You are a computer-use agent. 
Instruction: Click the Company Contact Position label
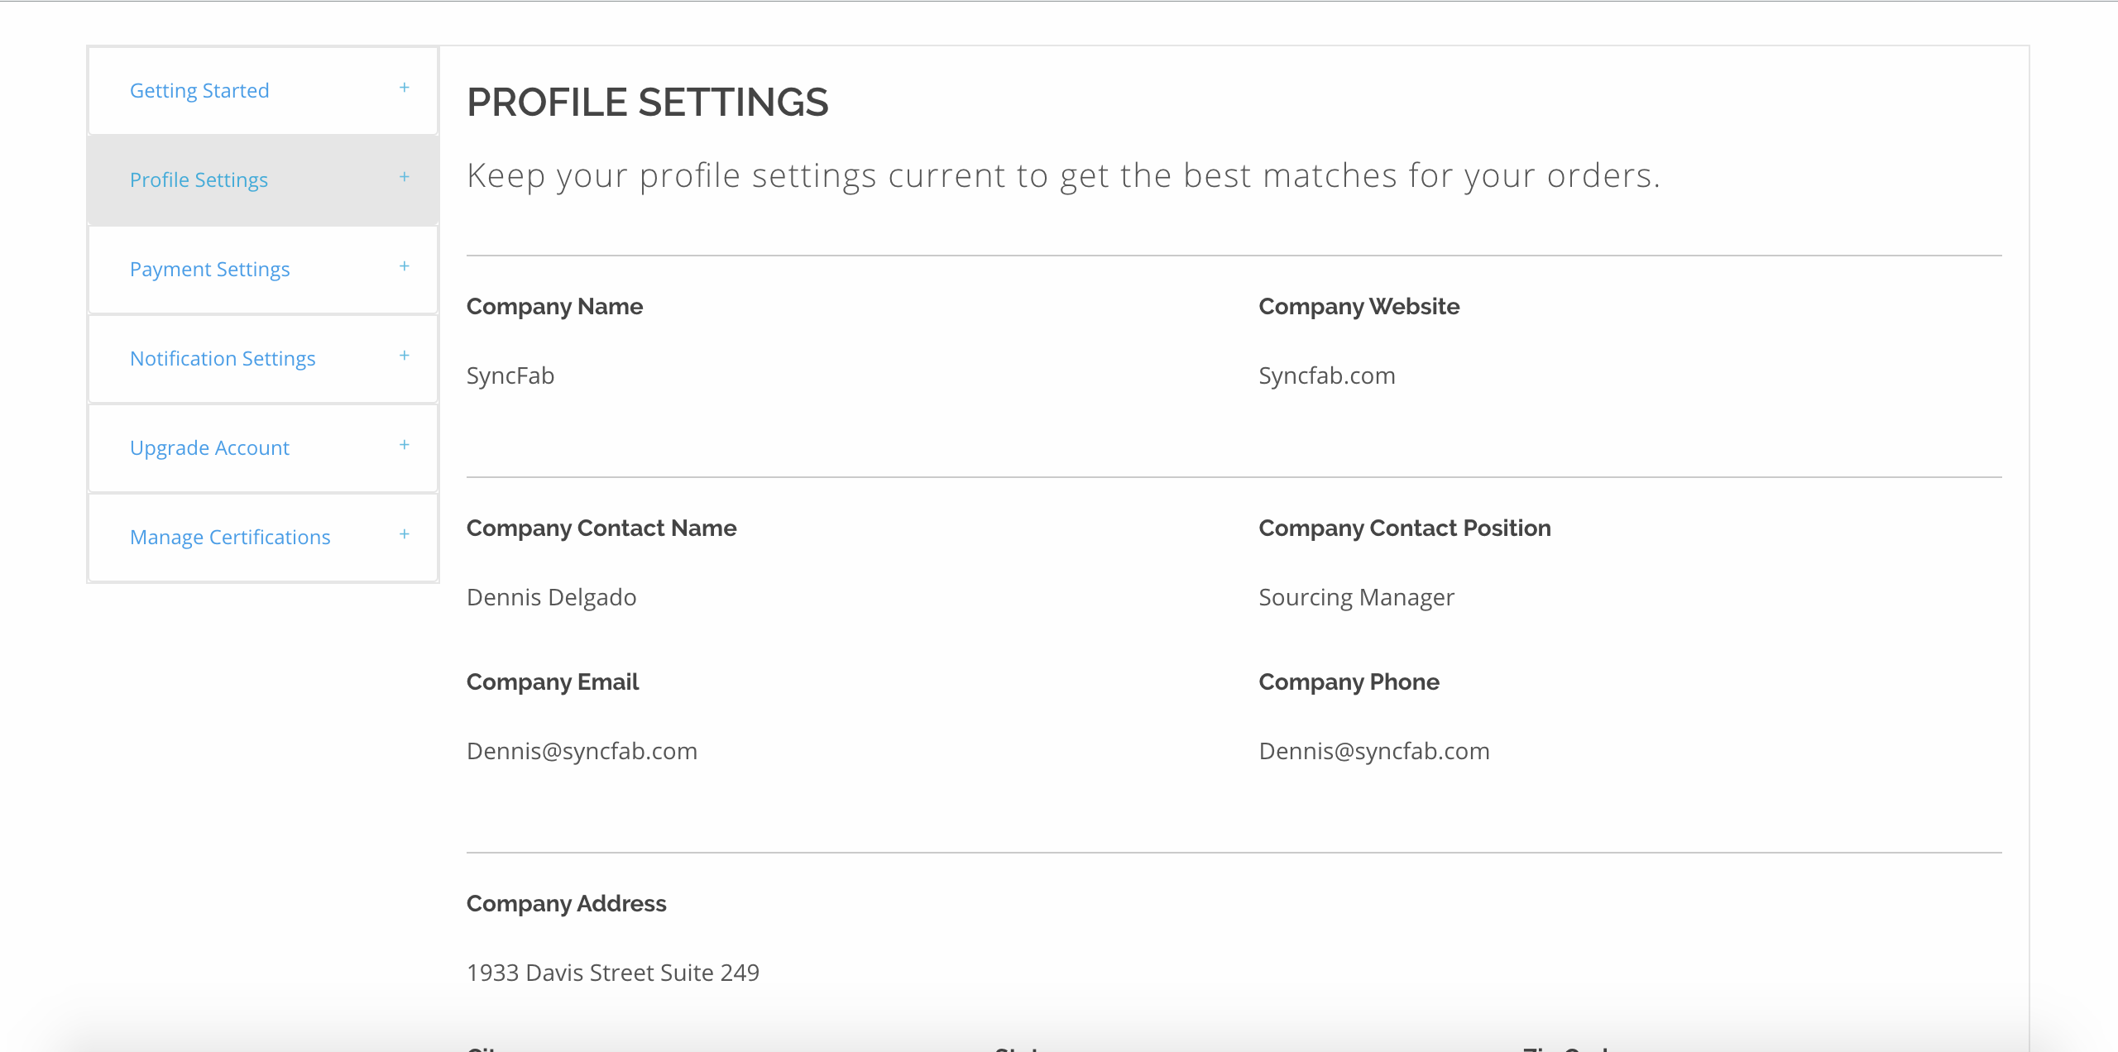[1405, 528]
